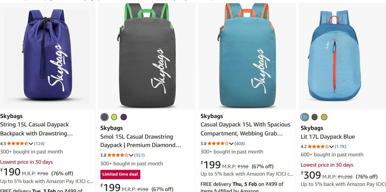386x192 pixels.
Task: Expand rating chevron on Casual Daypack 15L
Action: pos(231,143)
